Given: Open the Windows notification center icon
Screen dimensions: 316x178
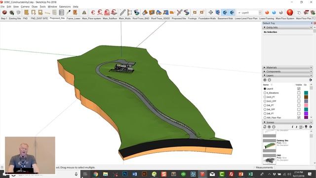Looking at the screenshot, I should (x=310, y=174).
